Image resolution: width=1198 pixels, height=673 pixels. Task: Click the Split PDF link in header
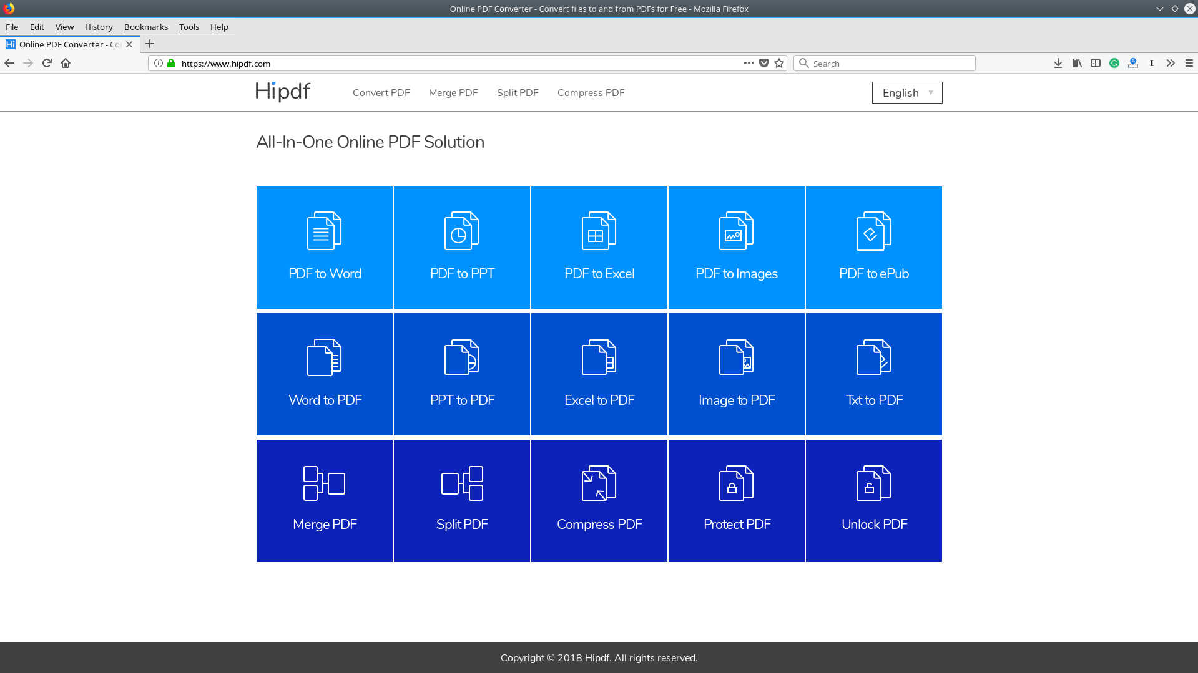pos(518,93)
